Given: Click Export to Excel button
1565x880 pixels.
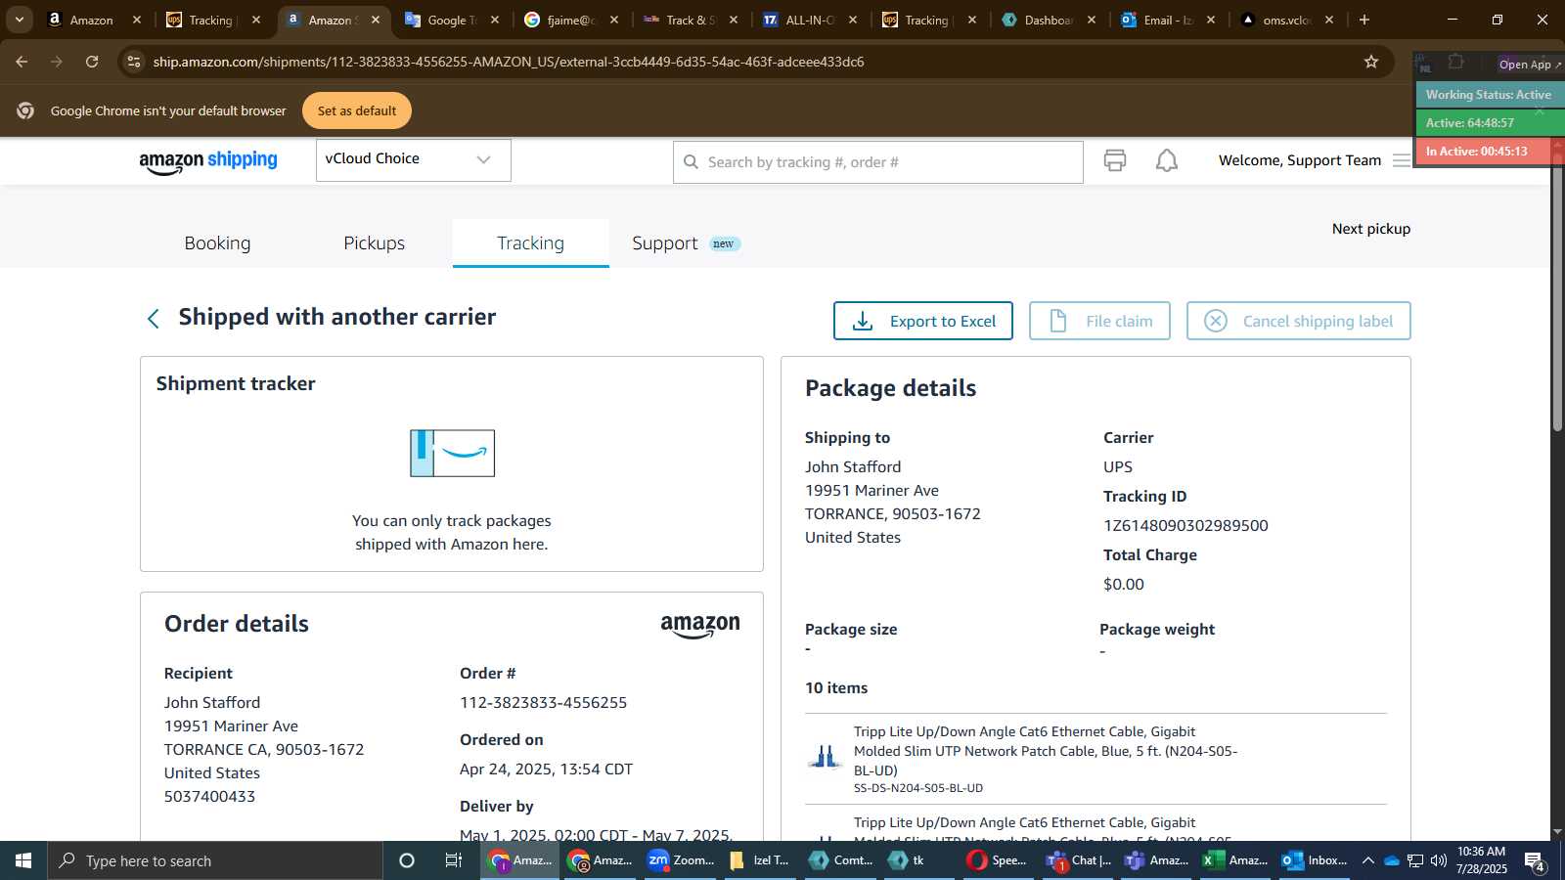Looking at the screenshot, I should pos(922,321).
